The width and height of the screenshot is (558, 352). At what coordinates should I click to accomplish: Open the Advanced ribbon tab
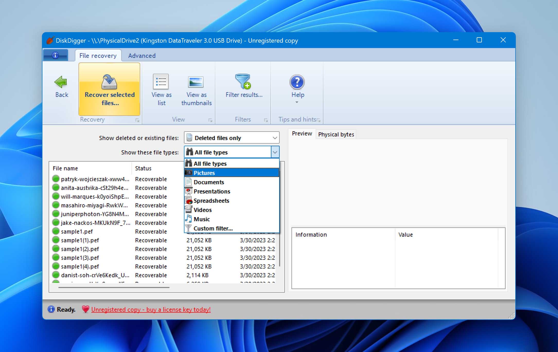142,55
